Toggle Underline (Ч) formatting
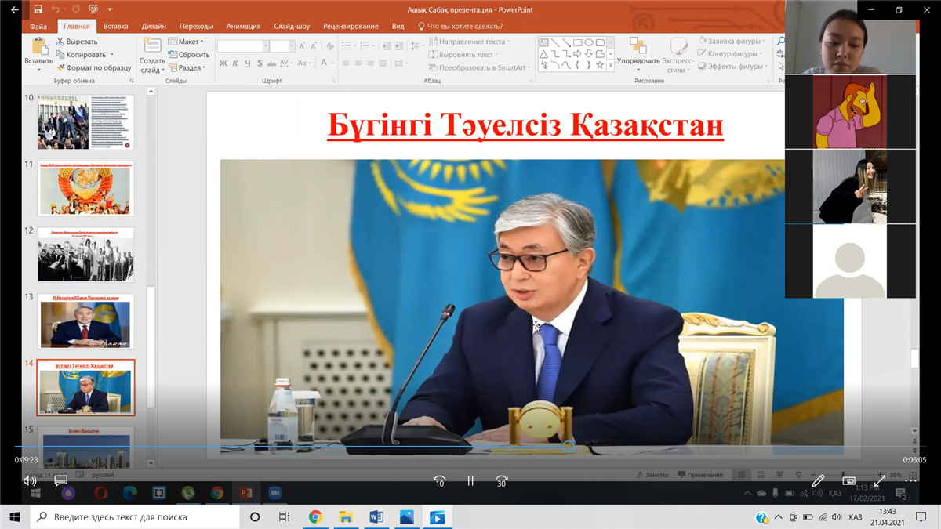This screenshot has height=529, width=941. 247,63
